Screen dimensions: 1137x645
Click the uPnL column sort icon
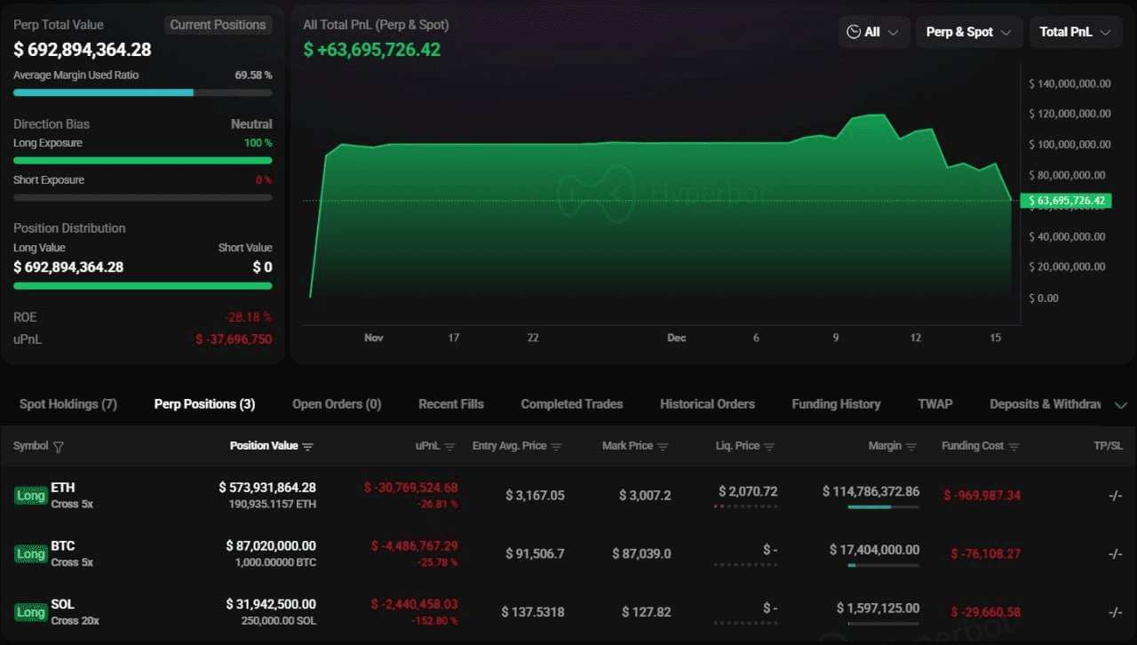[x=449, y=447]
